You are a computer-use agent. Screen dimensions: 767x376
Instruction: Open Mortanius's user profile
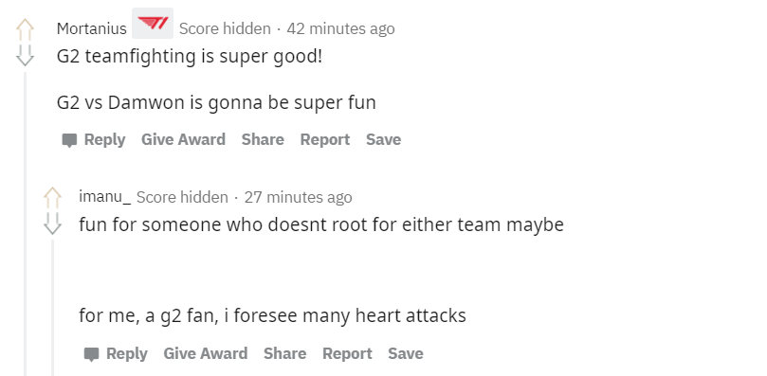[x=91, y=28]
